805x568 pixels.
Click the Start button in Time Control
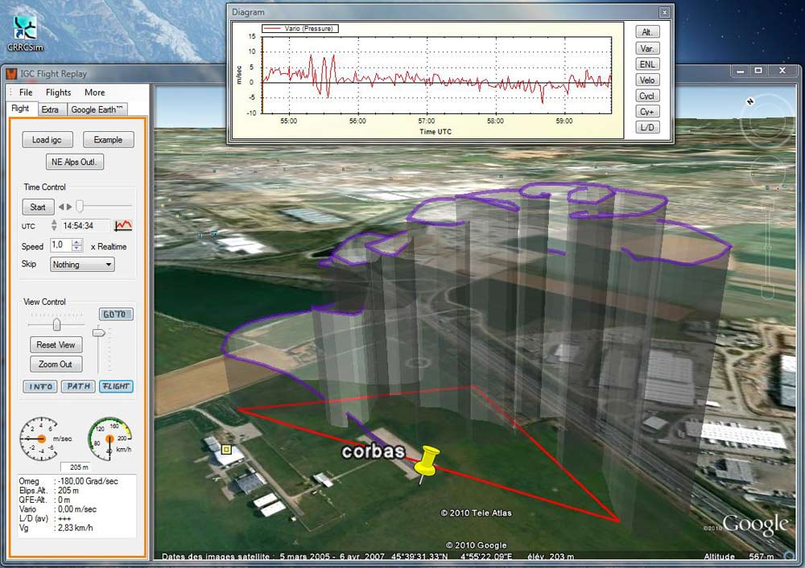(38, 207)
